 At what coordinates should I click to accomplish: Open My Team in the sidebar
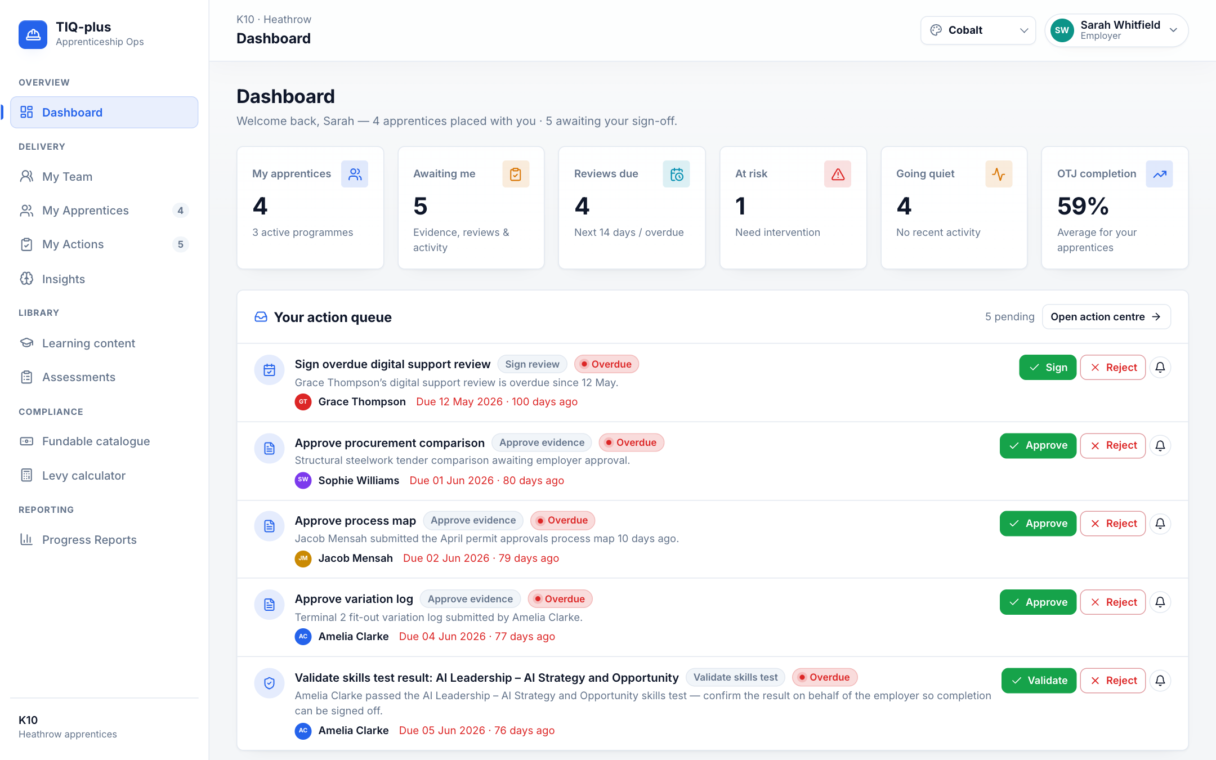pyautogui.click(x=104, y=176)
